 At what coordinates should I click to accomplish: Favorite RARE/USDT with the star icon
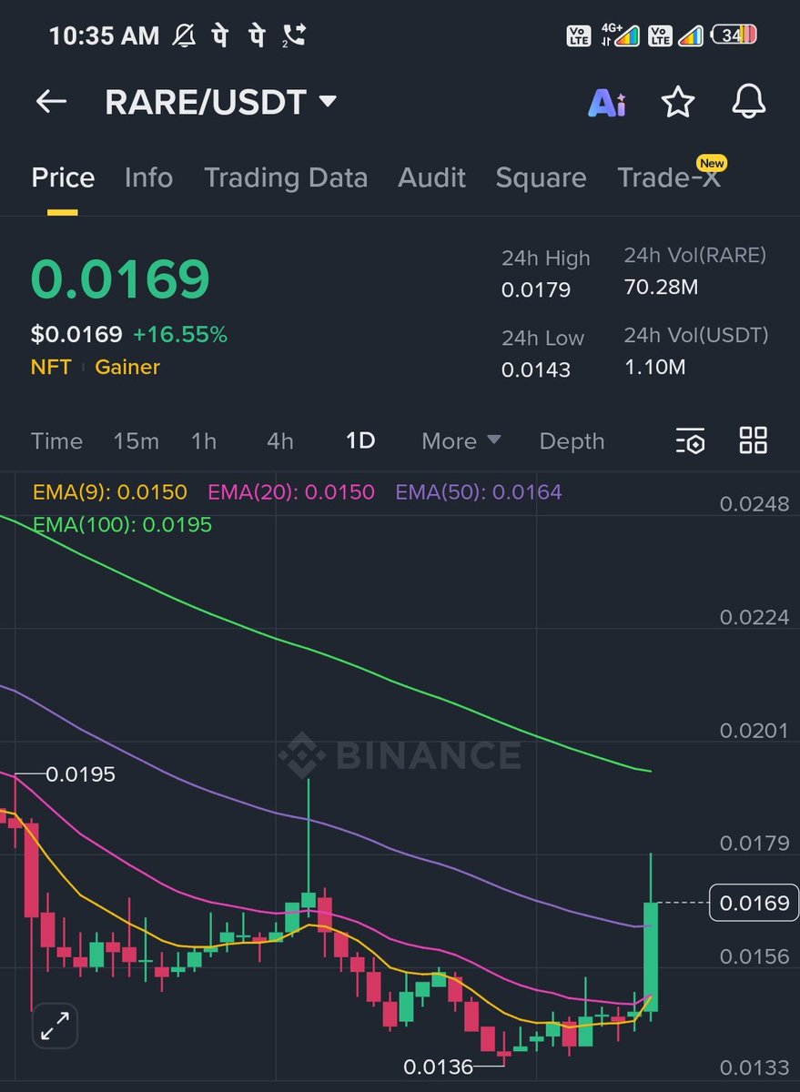(677, 102)
